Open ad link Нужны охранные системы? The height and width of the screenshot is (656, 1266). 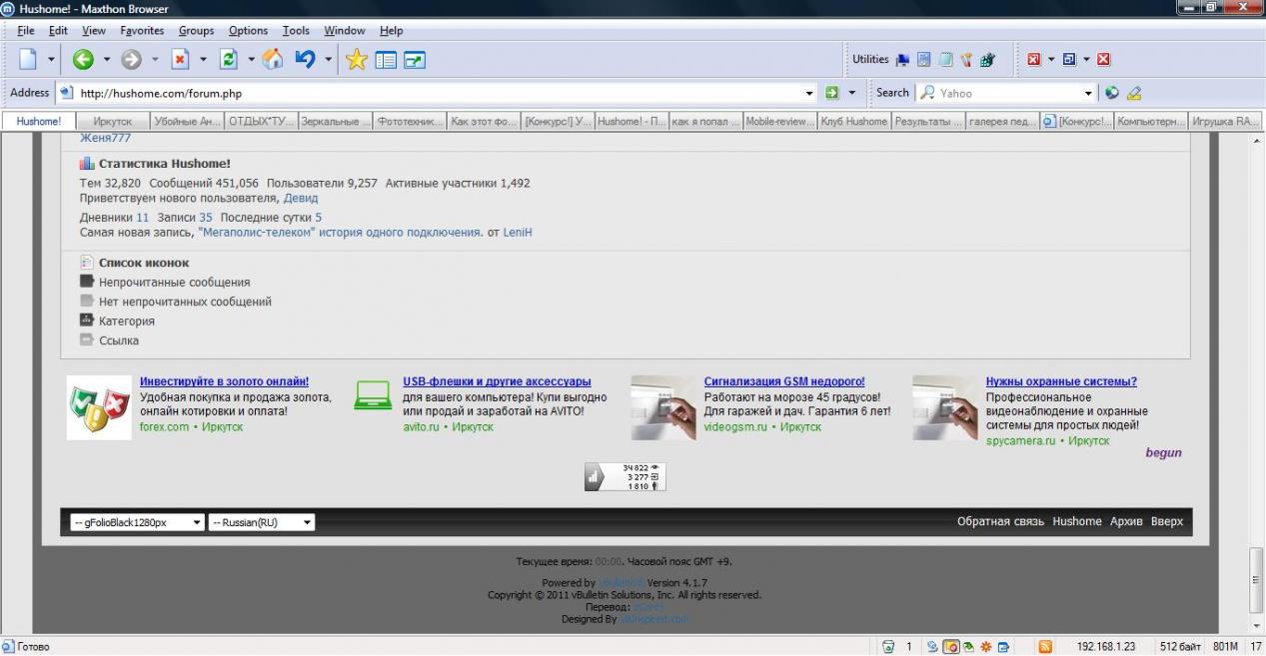point(1061,381)
